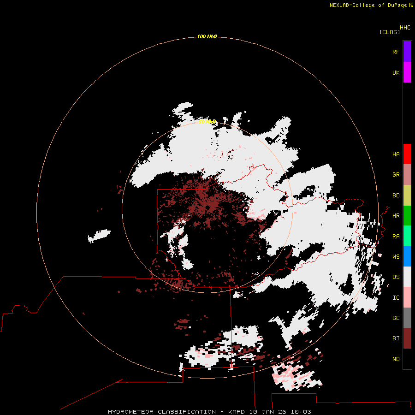Image resolution: width=415 pixels, height=415 pixels.
Task: Click the RF legend label
Action: (396, 52)
